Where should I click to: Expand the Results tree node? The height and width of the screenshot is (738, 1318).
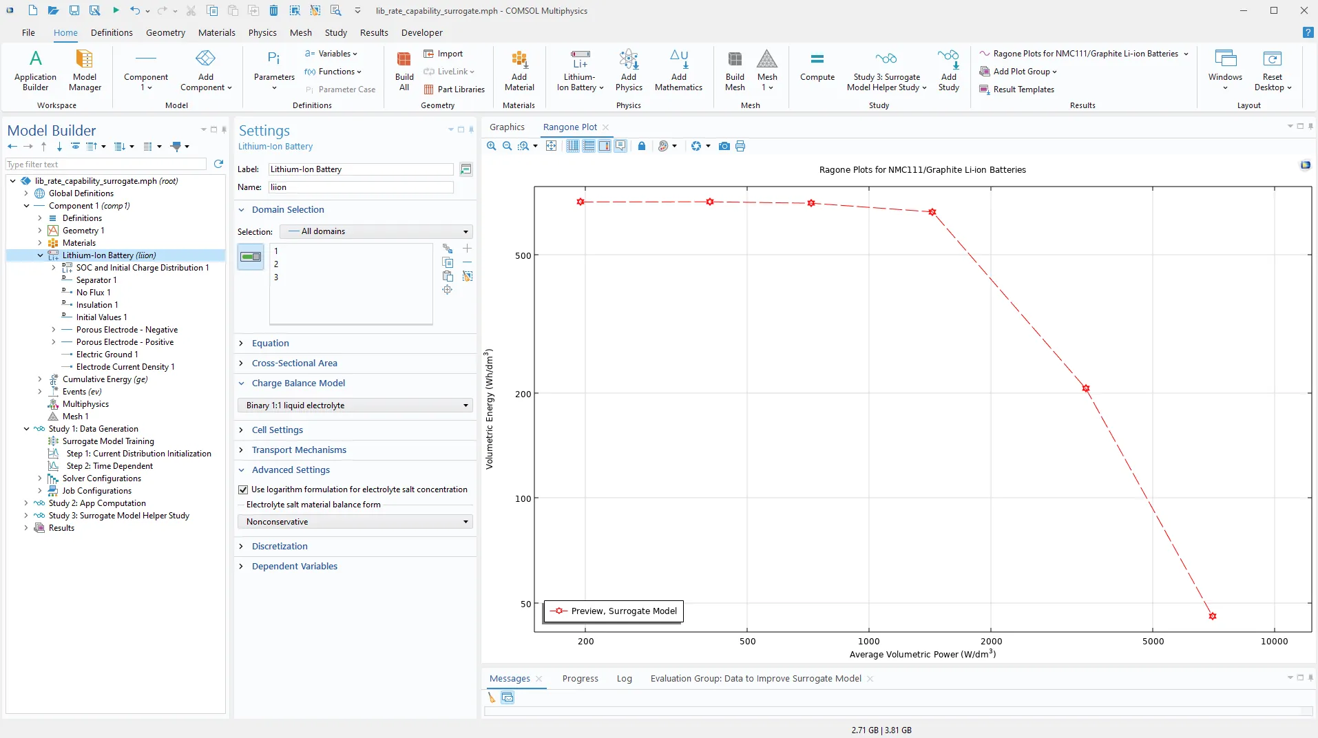tap(26, 528)
